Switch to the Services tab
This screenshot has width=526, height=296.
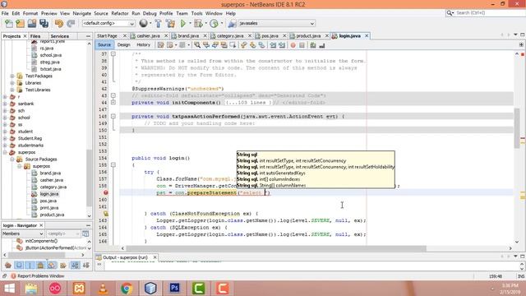(60, 36)
